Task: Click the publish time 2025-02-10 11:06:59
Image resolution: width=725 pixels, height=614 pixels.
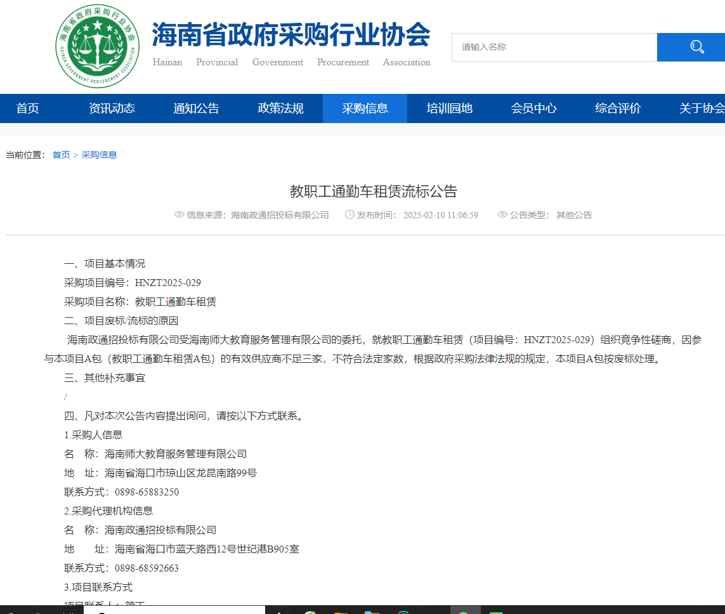Action: (440, 215)
